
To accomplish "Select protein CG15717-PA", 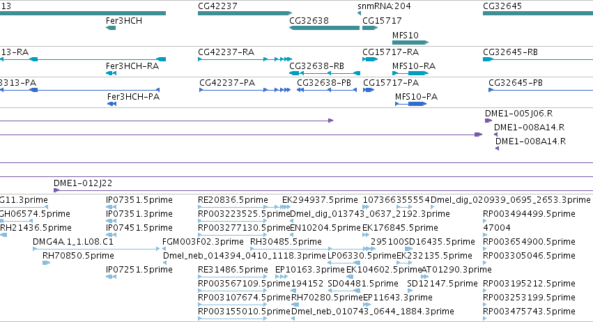I will tap(391, 83).
